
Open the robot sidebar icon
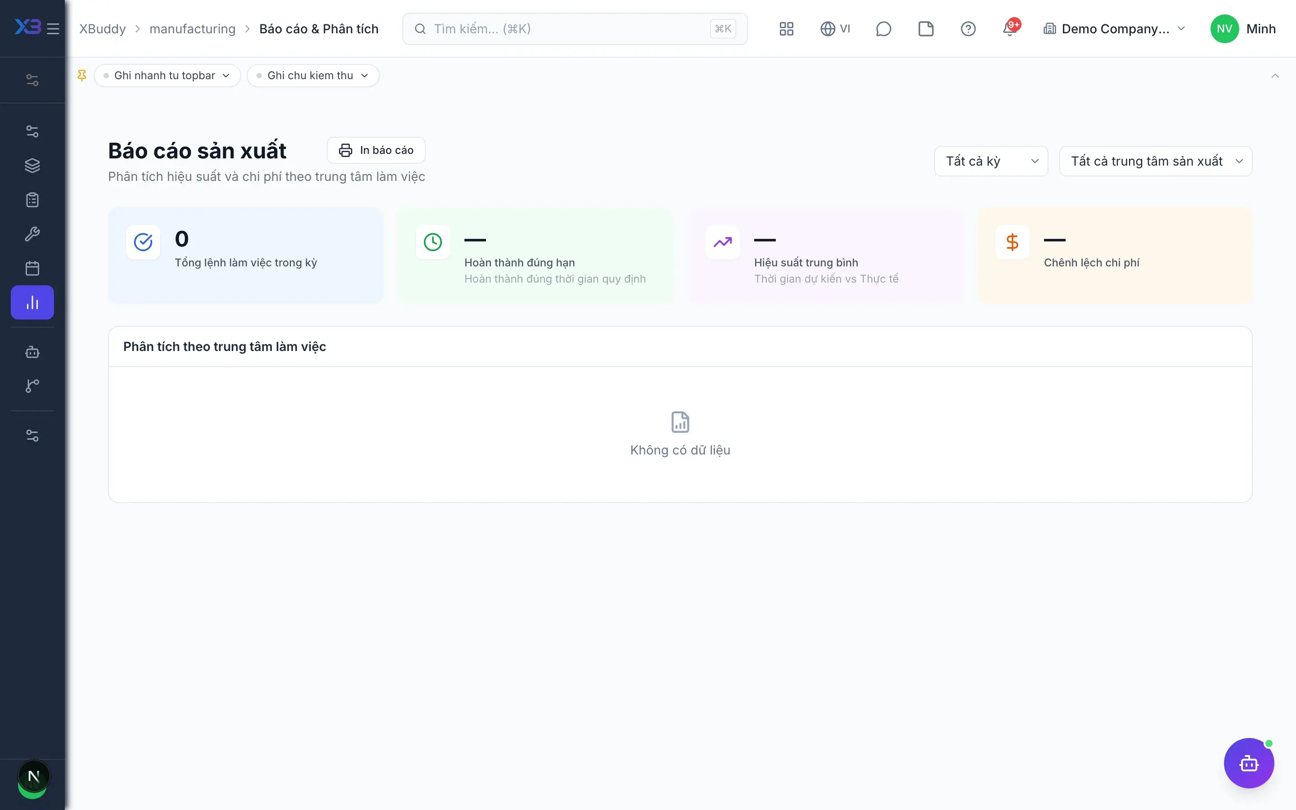coord(32,352)
